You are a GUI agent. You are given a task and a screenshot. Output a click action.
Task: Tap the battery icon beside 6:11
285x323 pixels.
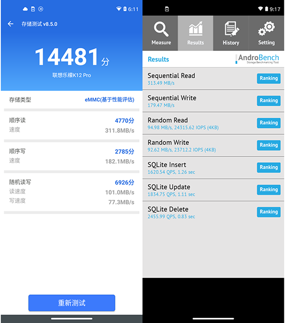click(x=125, y=9)
